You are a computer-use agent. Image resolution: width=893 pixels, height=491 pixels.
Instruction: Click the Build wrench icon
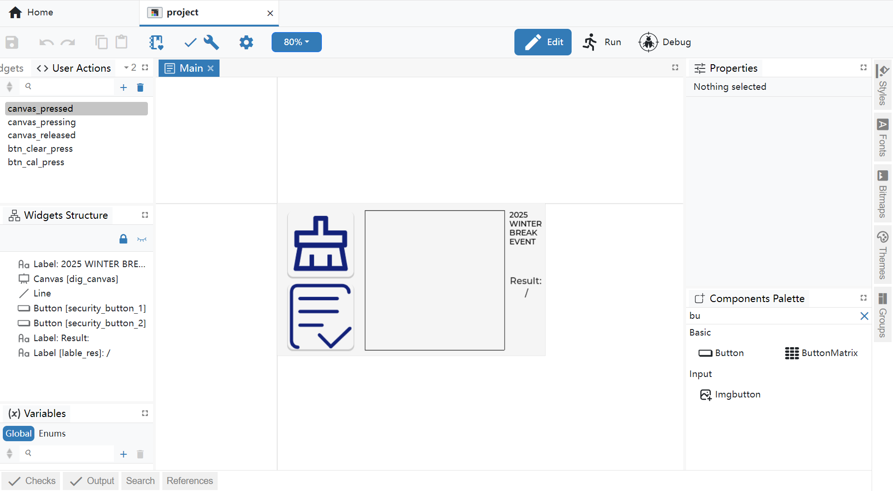pos(212,42)
